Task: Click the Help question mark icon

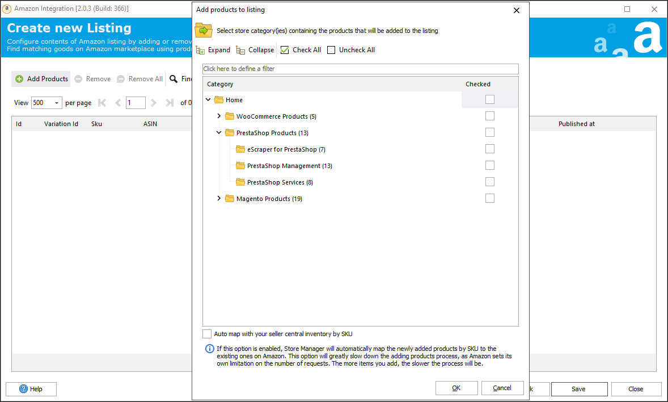Action: coord(24,389)
